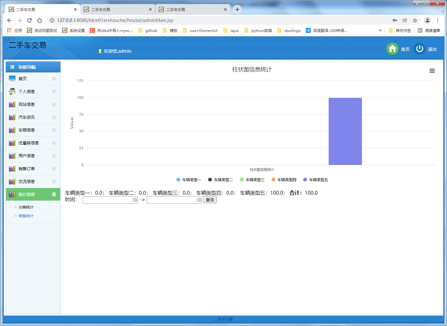Expand the 首页 sidebar arrow
This screenshot has width=447, height=326.
pos(54,79)
